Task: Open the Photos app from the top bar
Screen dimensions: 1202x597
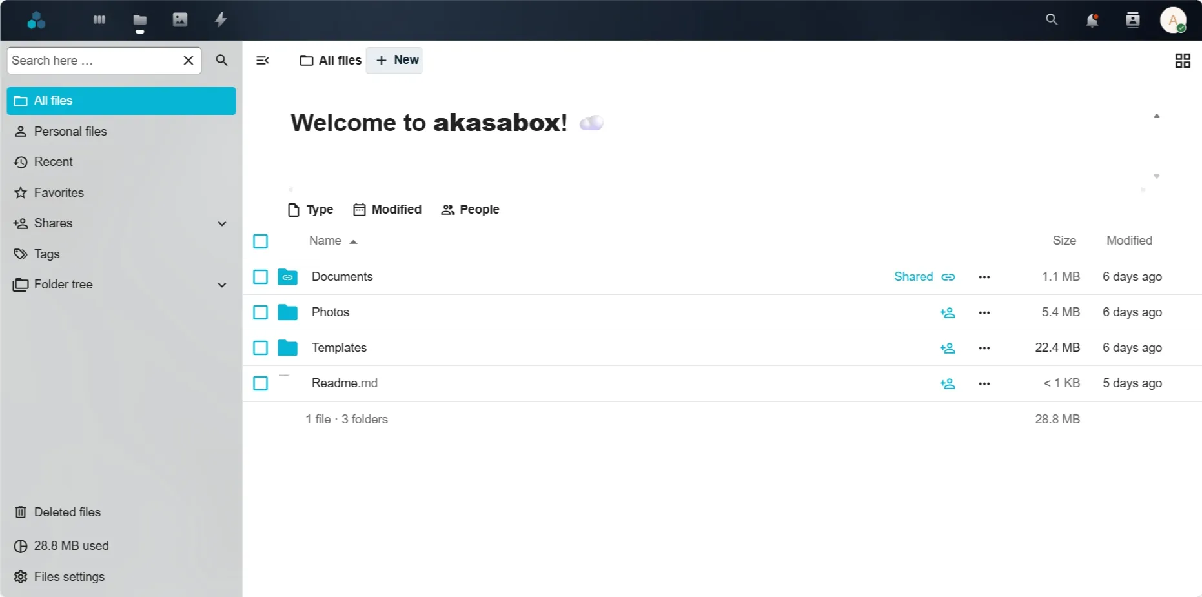Action: click(x=180, y=20)
